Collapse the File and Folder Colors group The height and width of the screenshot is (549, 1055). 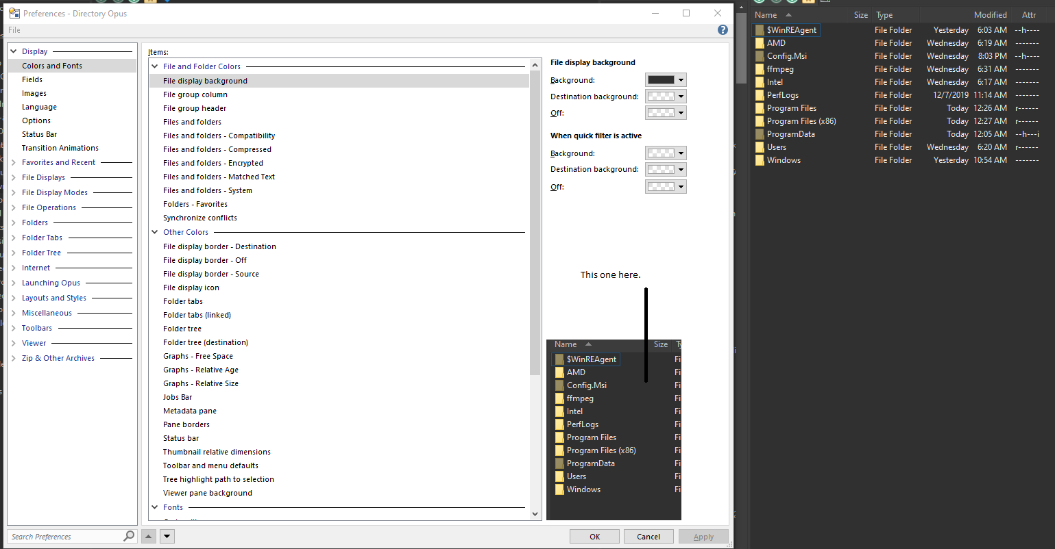click(x=155, y=66)
